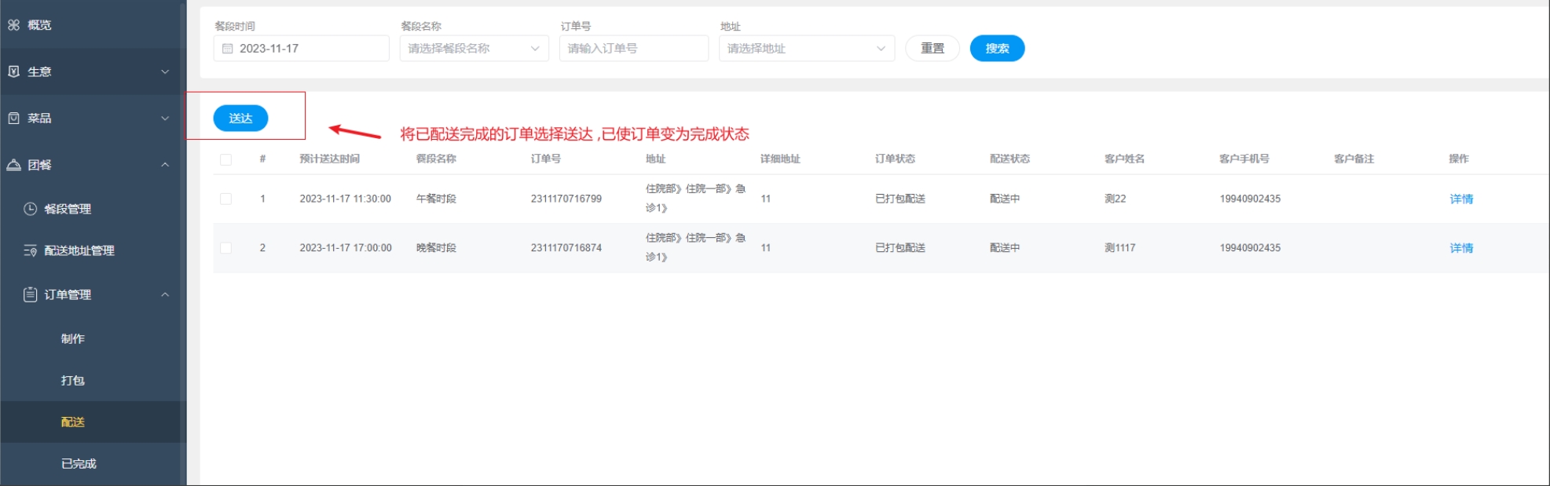Click the calendar icon in date field

point(228,49)
